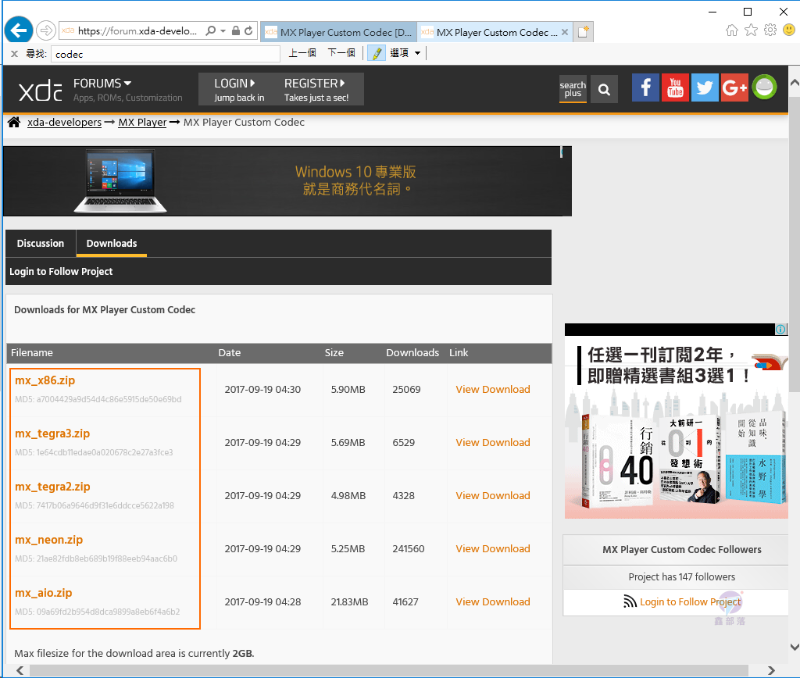800x678 pixels.
Task: Open the Windows 10 laptop banner ad
Action: pyautogui.click(x=287, y=181)
